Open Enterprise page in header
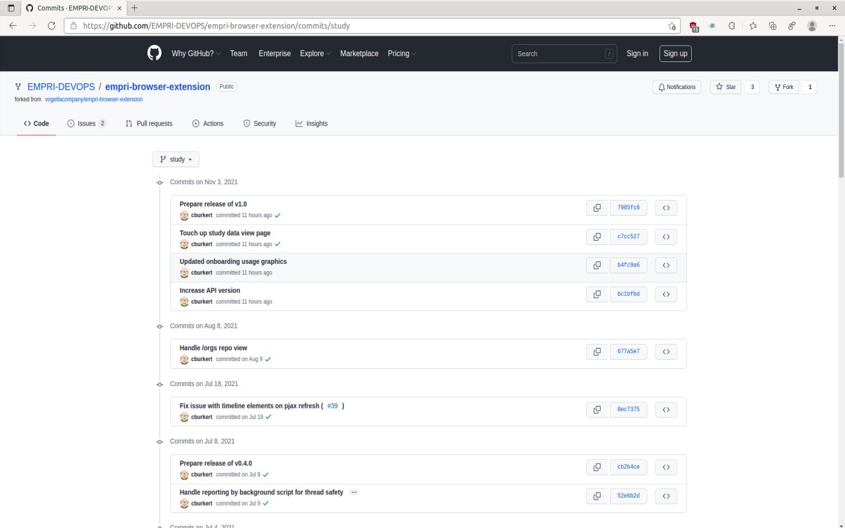This screenshot has height=528, width=845. [275, 53]
